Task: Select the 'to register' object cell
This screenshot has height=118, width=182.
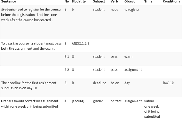Action: [x=132, y=10]
